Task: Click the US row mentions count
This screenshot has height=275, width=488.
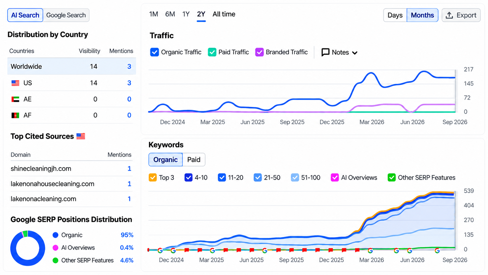Action: click(x=129, y=83)
